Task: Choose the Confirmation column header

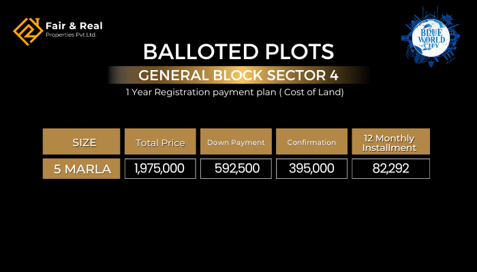Action: click(311, 142)
